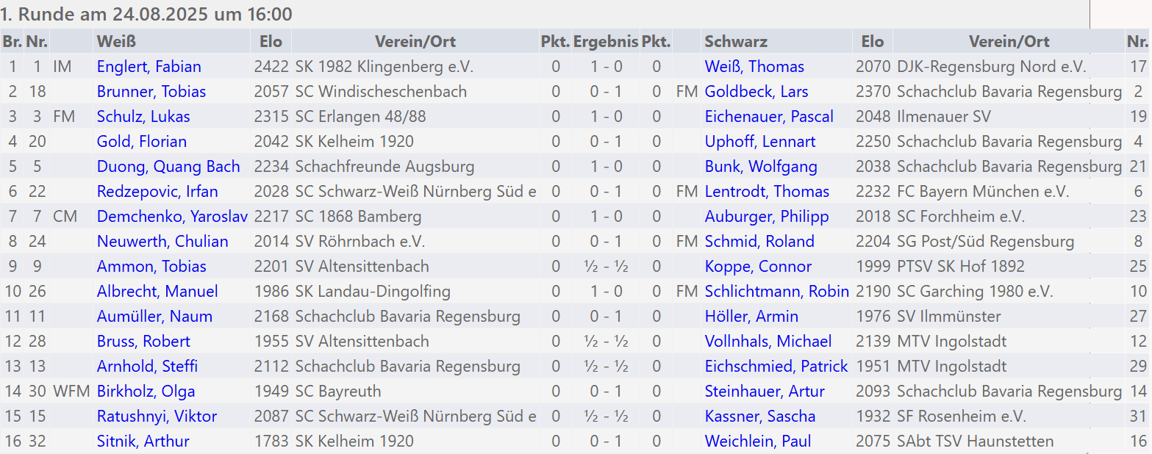Screen dimensions: 1152x454
Task: Open Duong, Quang Bach player link
Action: tap(168, 167)
